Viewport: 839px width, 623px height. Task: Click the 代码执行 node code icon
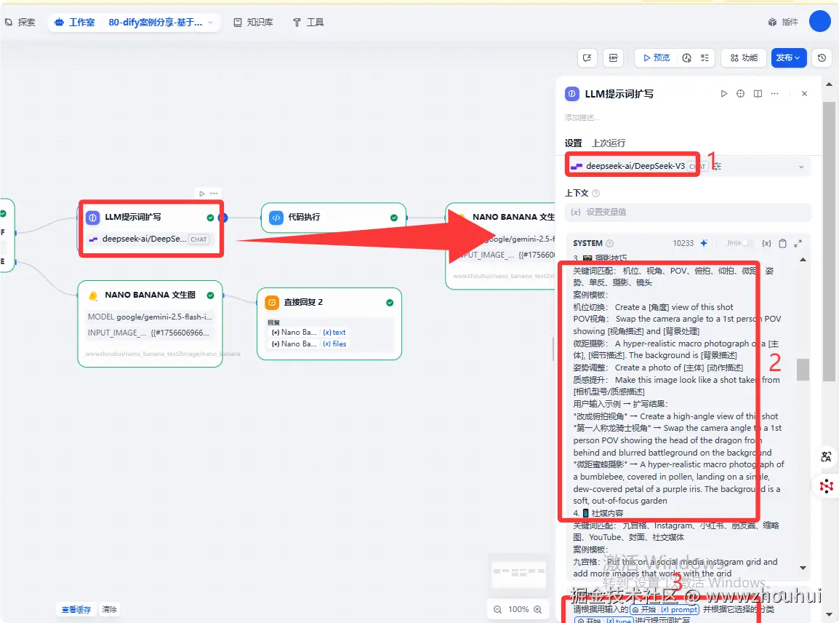[276, 218]
